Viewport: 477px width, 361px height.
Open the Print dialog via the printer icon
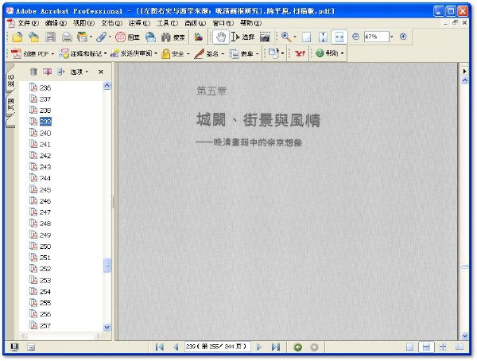coord(67,37)
